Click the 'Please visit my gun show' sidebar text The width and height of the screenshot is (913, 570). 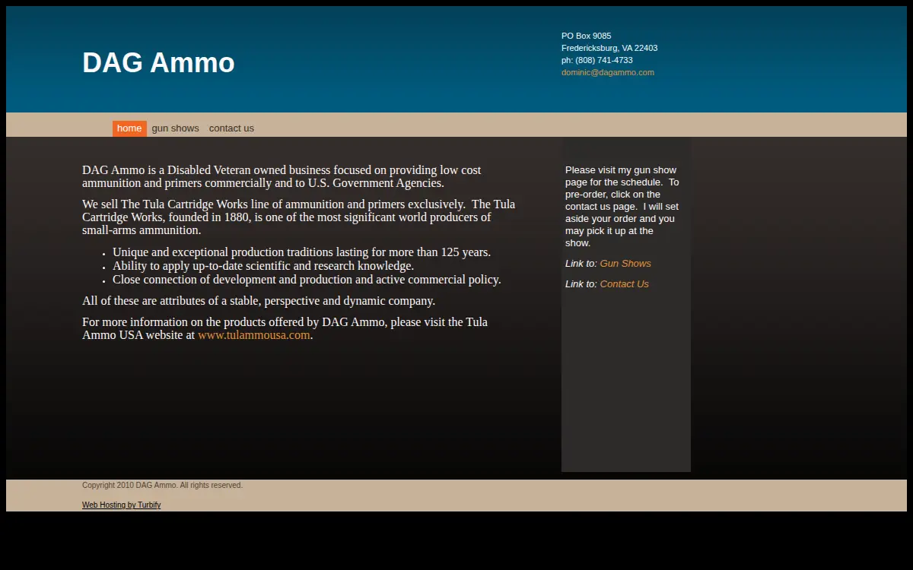pyautogui.click(x=622, y=207)
